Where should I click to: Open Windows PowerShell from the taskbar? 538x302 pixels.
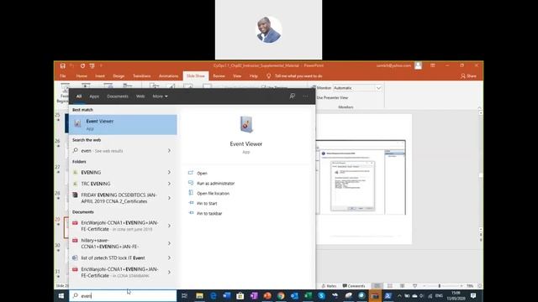tap(388, 296)
